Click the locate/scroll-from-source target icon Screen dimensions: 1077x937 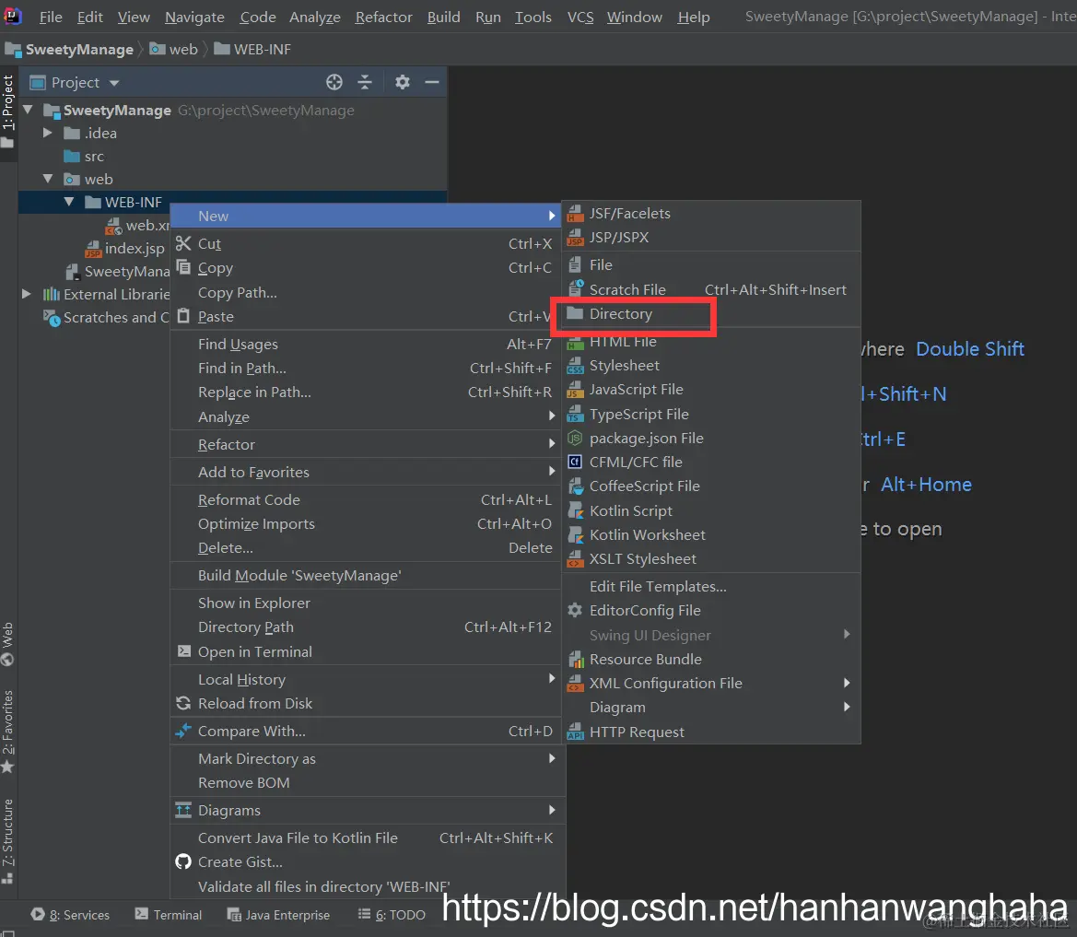click(x=334, y=82)
